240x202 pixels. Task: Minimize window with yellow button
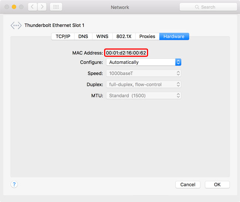tap(14, 7)
